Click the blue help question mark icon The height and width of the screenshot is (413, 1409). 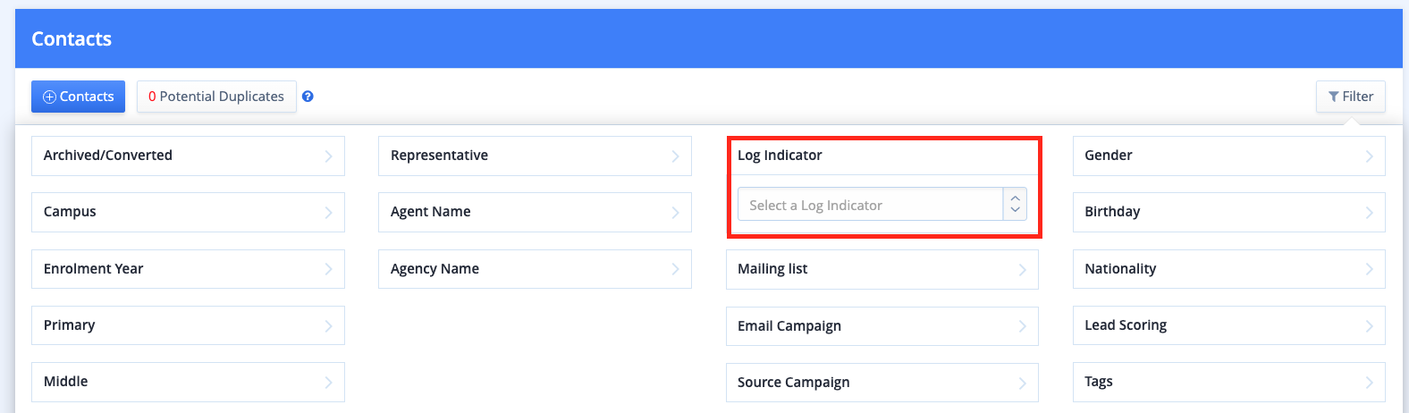(x=308, y=97)
